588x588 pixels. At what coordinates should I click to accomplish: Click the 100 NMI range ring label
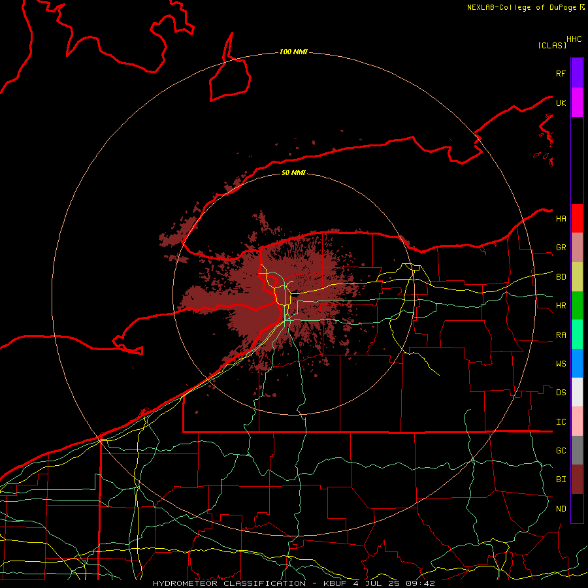[x=293, y=52]
